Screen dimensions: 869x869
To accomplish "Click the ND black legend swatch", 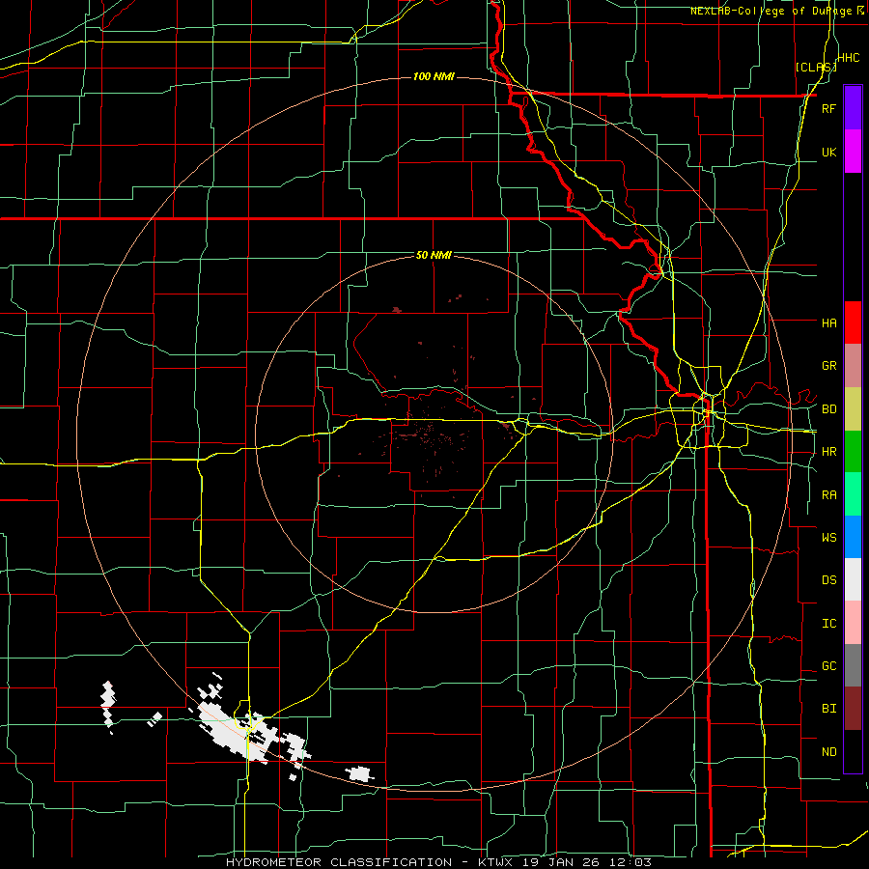I will (x=853, y=751).
